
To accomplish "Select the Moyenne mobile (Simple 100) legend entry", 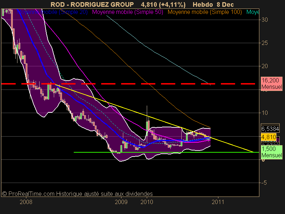I will [204, 12].
